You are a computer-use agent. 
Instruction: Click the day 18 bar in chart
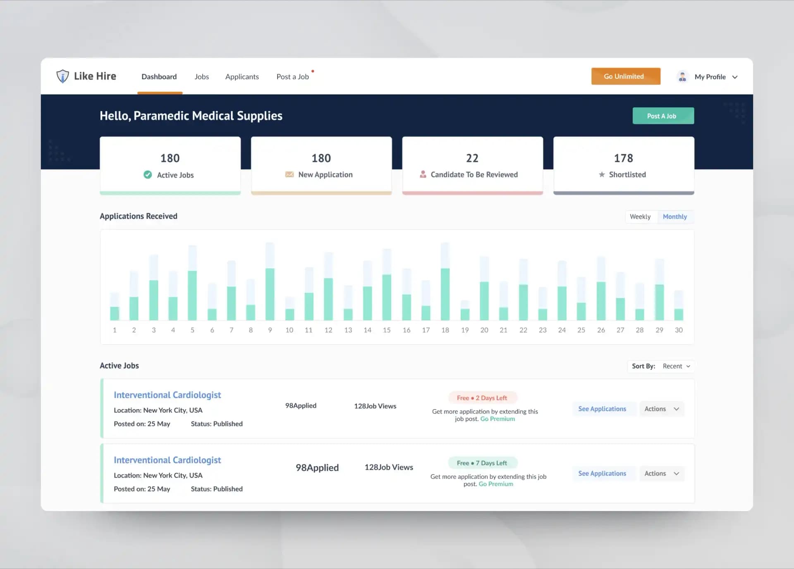[x=445, y=293]
